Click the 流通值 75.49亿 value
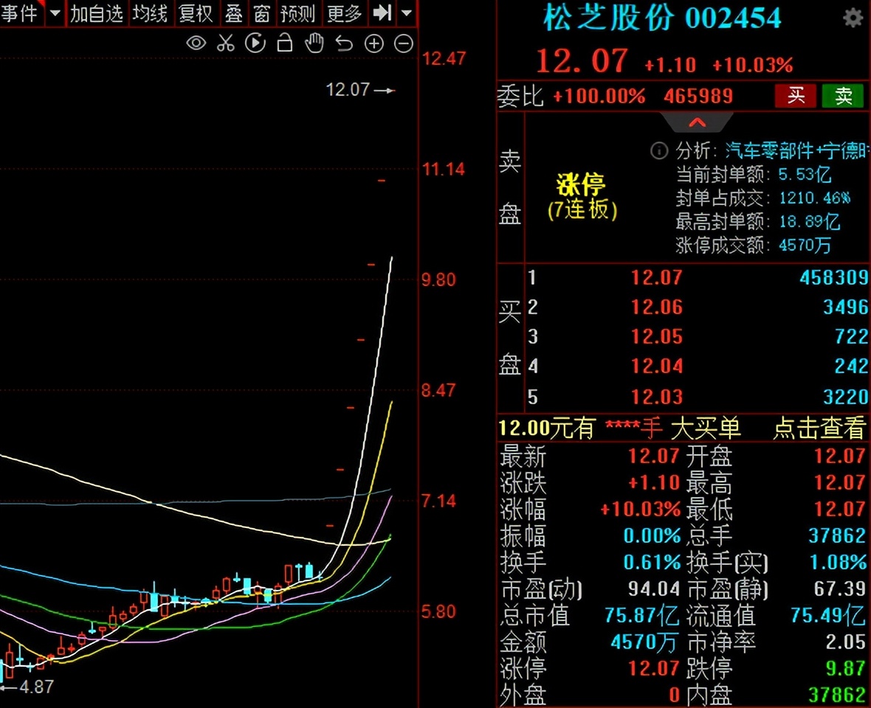Viewport: 871px width, 708px height. [828, 615]
